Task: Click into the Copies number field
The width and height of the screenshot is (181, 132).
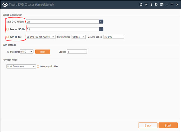Action: [x=75, y=52]
